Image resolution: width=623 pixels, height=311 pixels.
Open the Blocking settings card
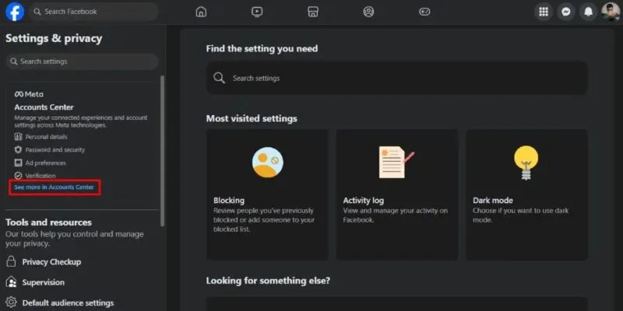[267, 194]
